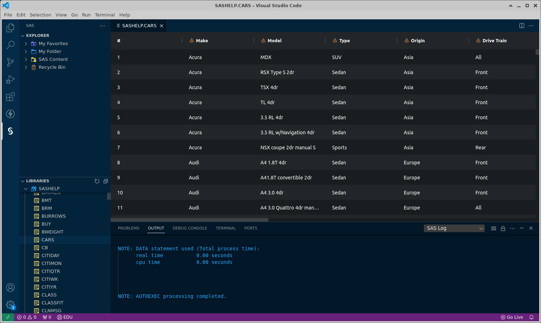Screen dimensions: 541x323
Task: Collapse the SASHELP library node
Action: pos(26,189)
